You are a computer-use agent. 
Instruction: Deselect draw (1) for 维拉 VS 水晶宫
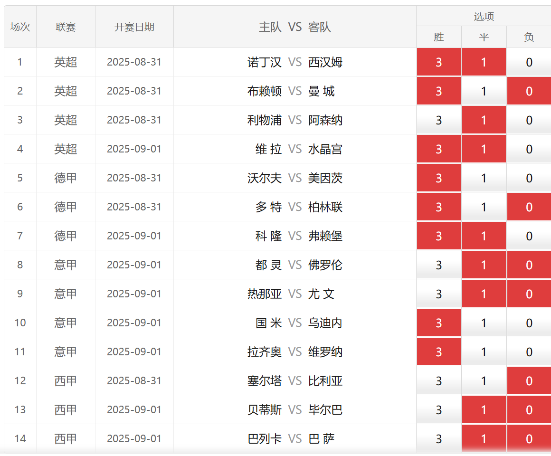pyautogui.click(x=484, y=149)
